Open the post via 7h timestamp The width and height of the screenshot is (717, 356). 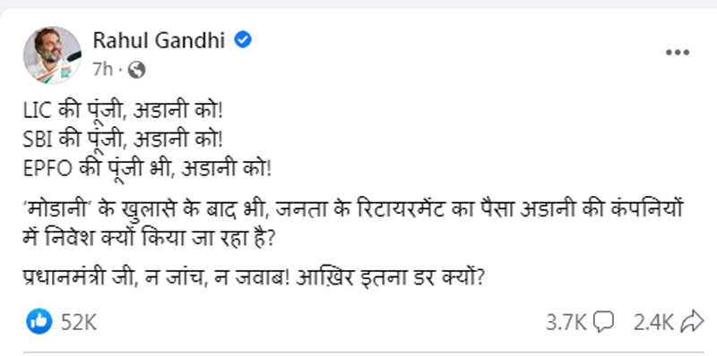pos(102,70)
